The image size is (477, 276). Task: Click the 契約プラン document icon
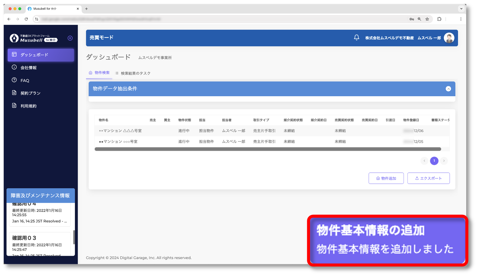[x=14, y=93]
